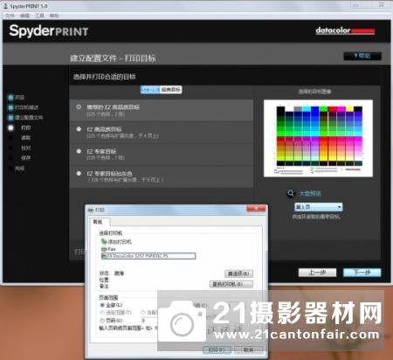Click the datacolor logo
Viewport: 393px width, 360px height.
pyautogui.click(x=345, y=31)
